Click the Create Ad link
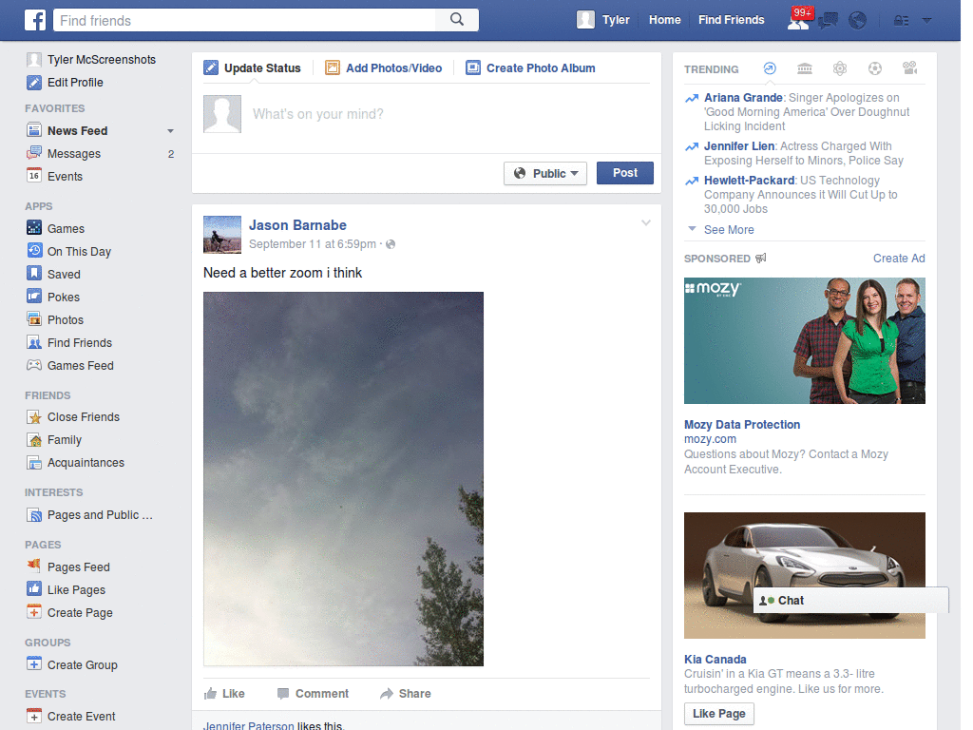Screen dimensions: 973x730 click(x=899, y=259)
